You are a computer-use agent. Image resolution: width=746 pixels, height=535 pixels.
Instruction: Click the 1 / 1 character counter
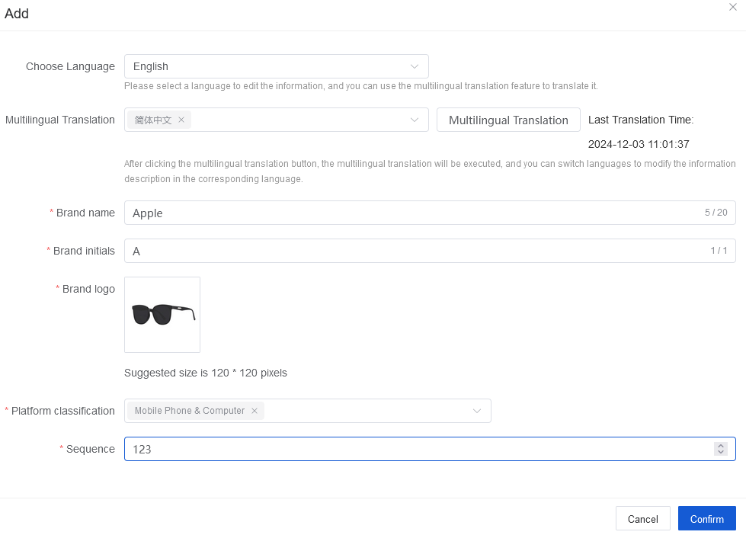tap(719, 251)
